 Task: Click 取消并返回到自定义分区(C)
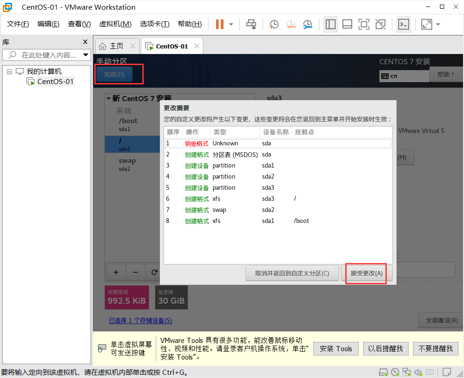tap(292, 273)
